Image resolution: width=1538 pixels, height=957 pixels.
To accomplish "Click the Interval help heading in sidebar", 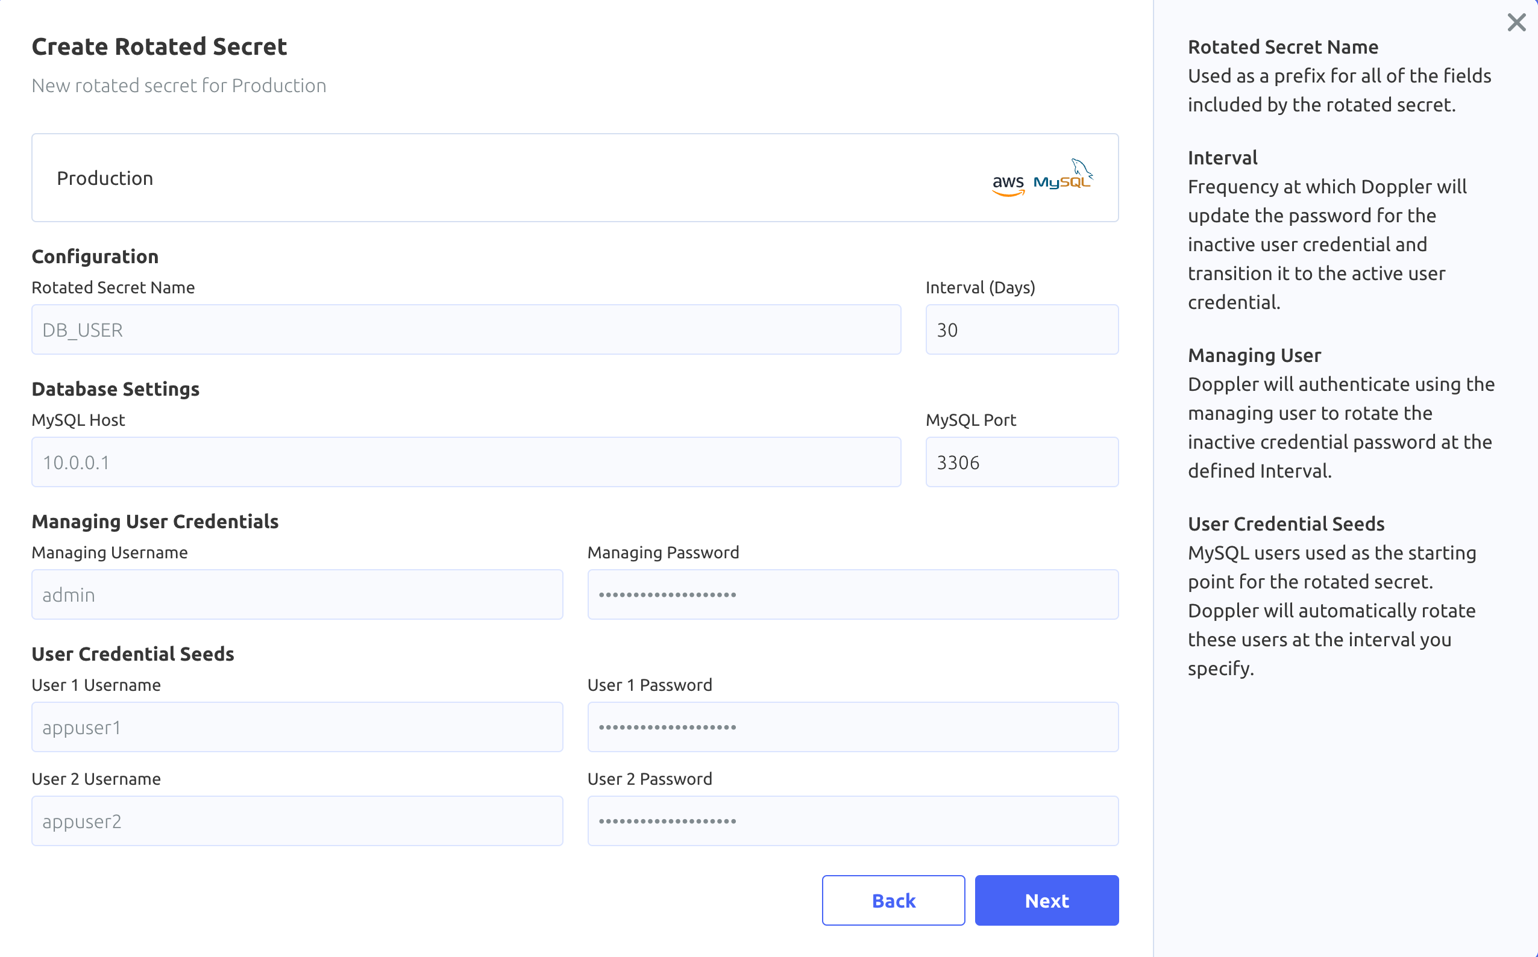I will click(x=1222, y=158).
